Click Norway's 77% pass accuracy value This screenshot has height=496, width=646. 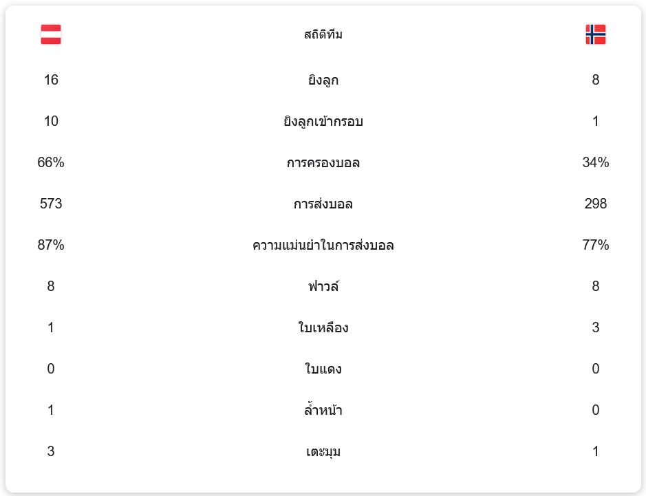[595, 246]
